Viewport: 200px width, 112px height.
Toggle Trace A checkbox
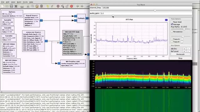click(172, 39)
